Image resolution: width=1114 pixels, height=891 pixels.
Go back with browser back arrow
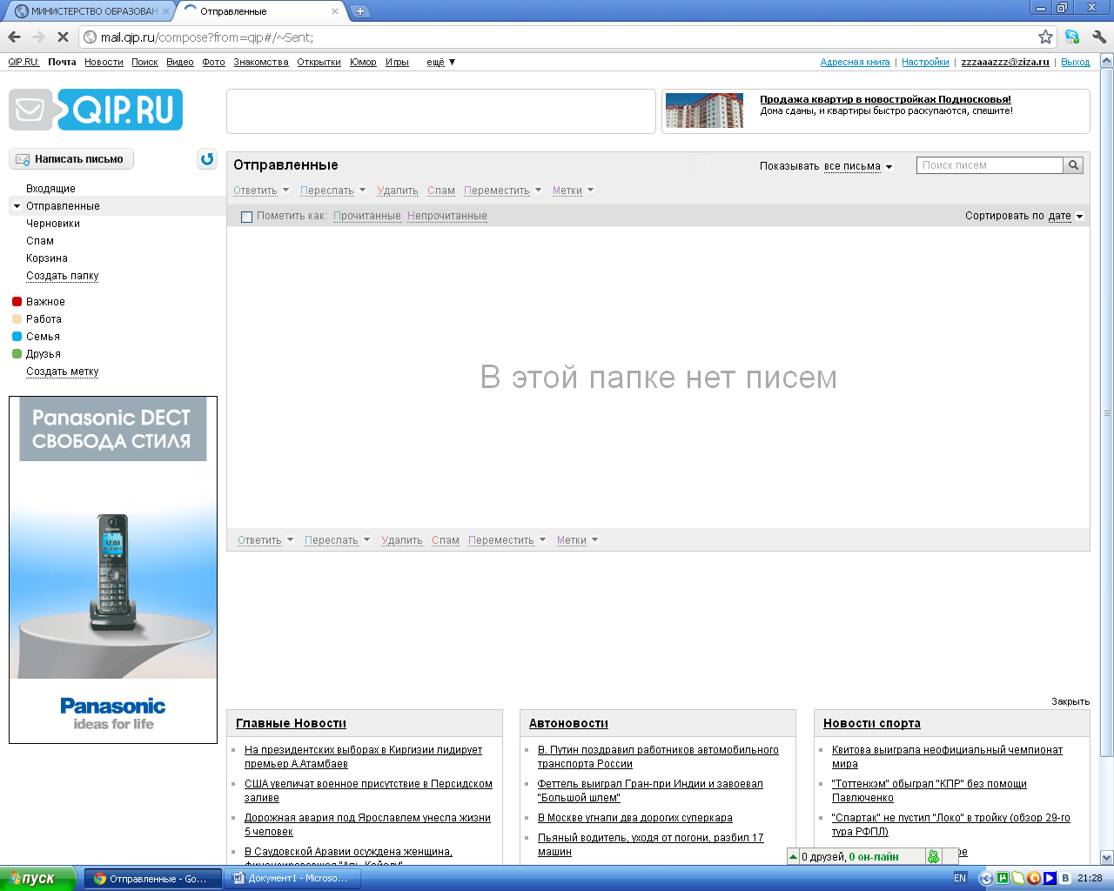[x=14, y=37]
